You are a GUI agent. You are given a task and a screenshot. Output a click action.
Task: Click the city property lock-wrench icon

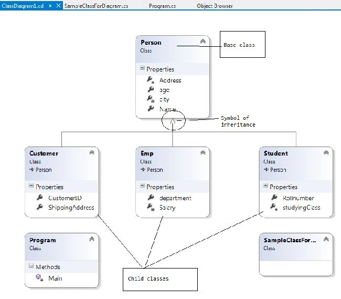pos(151,99)
